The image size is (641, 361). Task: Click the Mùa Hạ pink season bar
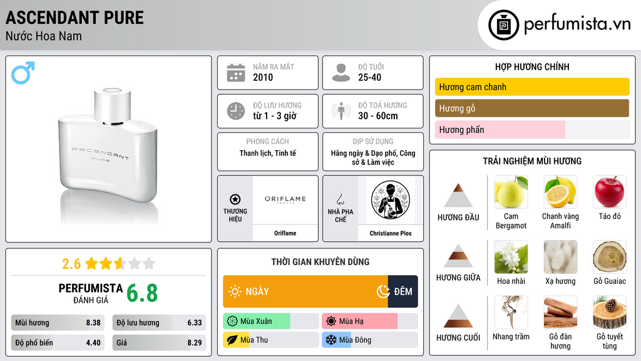(x=360, y=322)
